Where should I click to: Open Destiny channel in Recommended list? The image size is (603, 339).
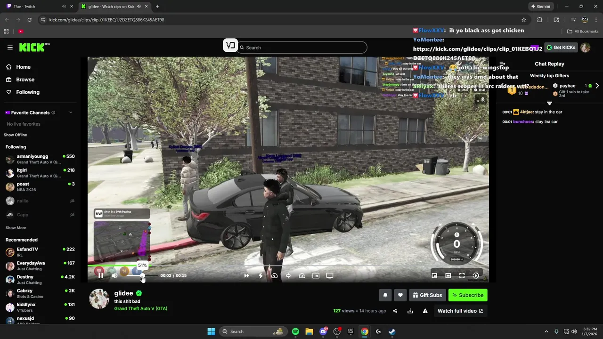point(40,280)
